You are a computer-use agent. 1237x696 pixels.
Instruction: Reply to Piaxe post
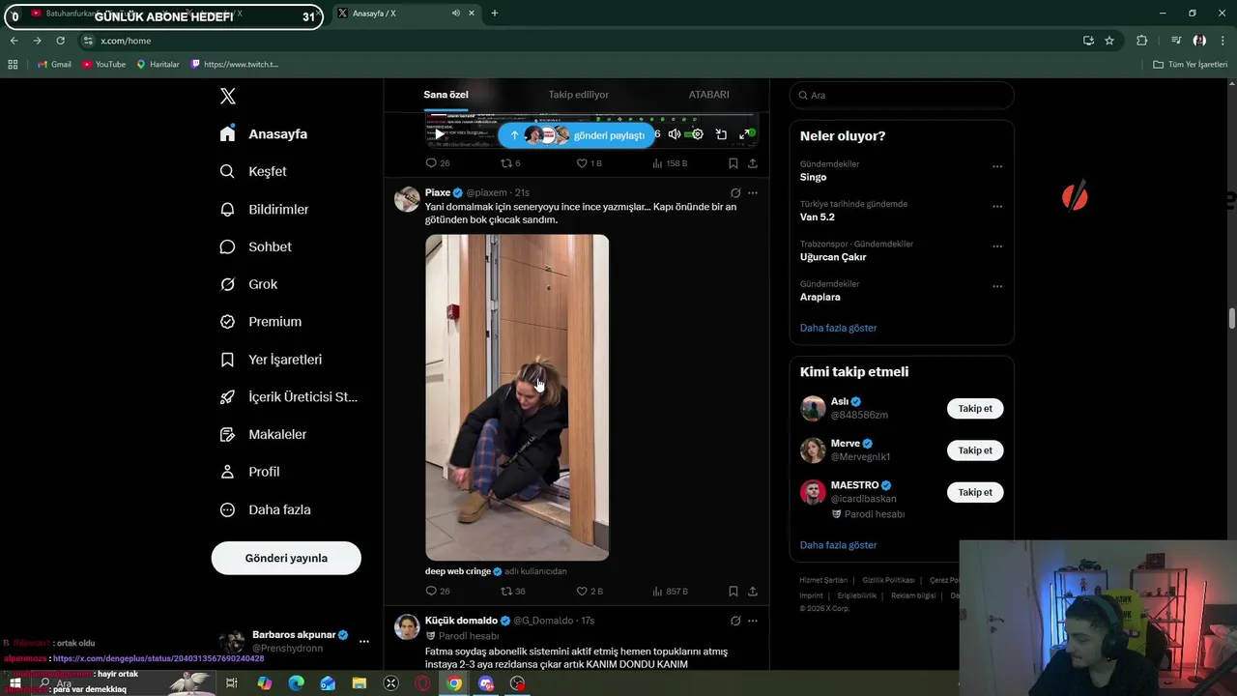438,591
